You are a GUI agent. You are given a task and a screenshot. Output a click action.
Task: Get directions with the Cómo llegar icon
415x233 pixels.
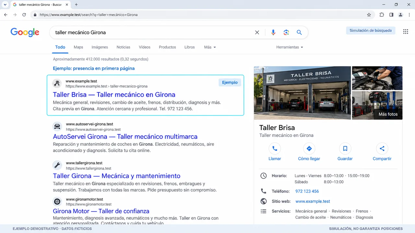[309, 149]
